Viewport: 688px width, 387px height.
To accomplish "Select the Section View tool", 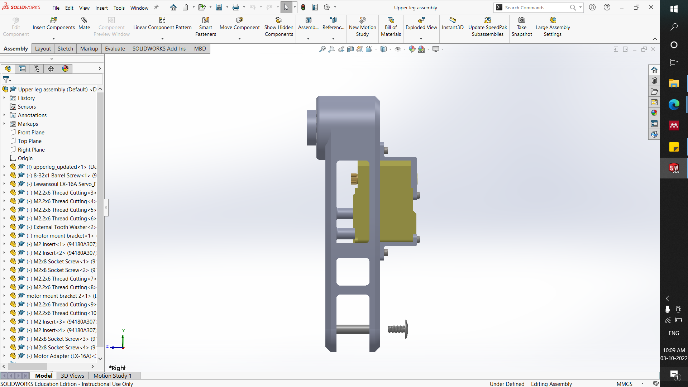I will [x=350, y=49].
